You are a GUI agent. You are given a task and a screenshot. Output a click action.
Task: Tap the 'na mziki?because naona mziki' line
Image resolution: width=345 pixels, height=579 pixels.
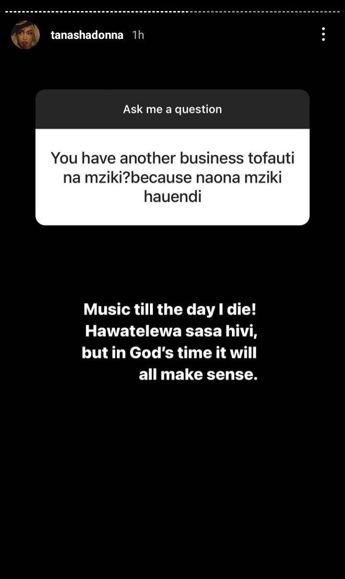(172, 177)
